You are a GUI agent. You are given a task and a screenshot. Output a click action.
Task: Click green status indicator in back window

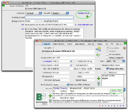3,6
